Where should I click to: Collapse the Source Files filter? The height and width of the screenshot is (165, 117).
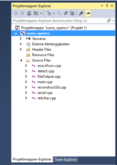pyautogui.click(x=21, y=60)
